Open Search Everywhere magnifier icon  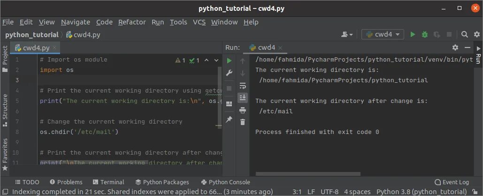[464, 34]
